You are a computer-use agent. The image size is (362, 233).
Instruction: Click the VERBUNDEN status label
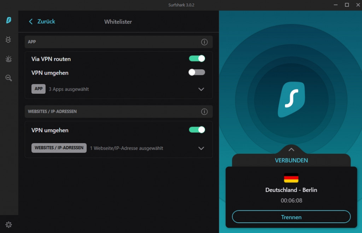(x=291, y=160)
